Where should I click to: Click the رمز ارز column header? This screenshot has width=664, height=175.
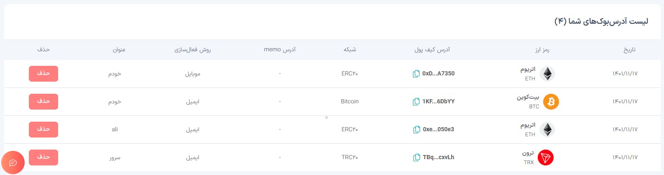tap(542, 50)
